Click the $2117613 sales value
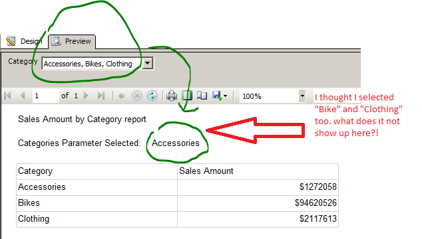The width and height of the screenshot is (422, 239). [x=318, y=219]
